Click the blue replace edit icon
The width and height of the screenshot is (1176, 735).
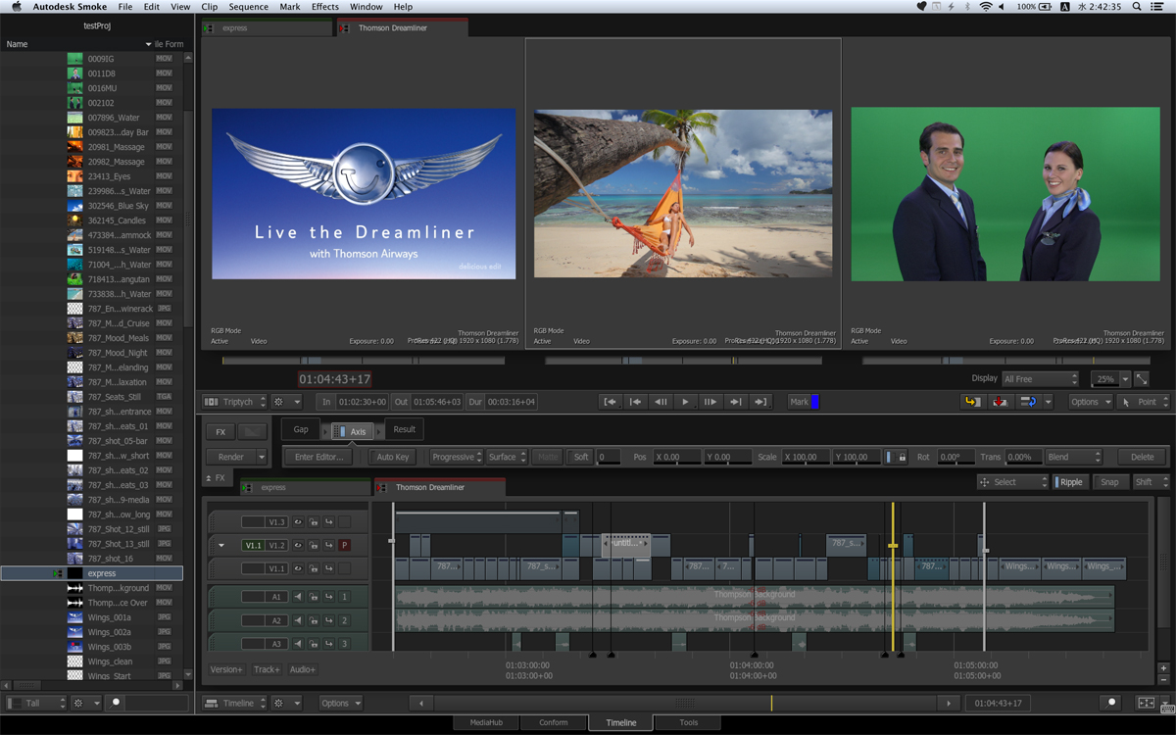tap(1029, 402)
